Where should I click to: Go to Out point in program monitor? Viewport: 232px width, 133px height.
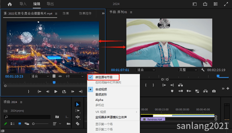pos(172,85)
